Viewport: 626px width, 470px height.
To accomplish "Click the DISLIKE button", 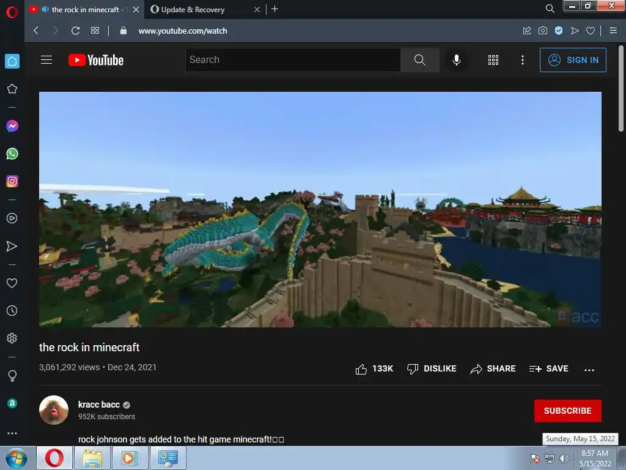I will click(x=431, y=368).
